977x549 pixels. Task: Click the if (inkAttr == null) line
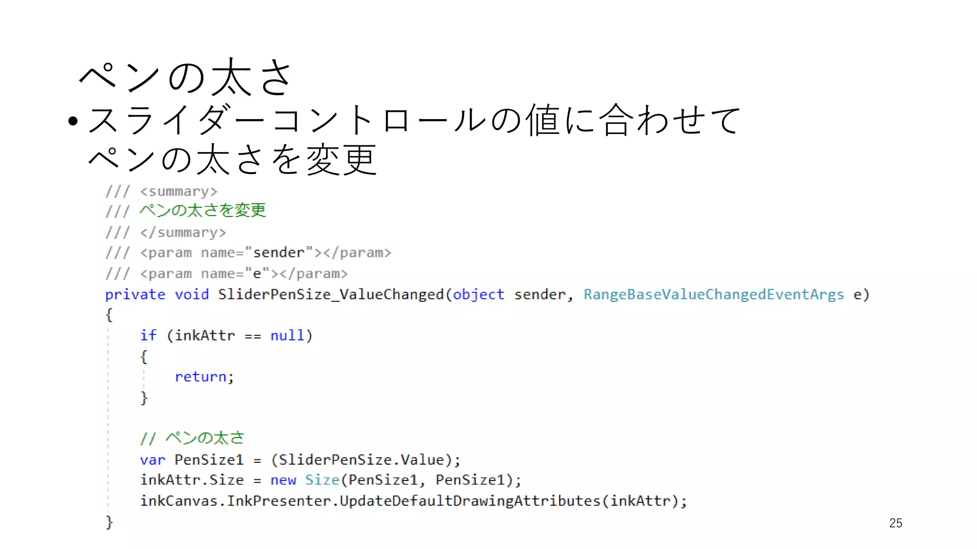(x=227, y=335)
